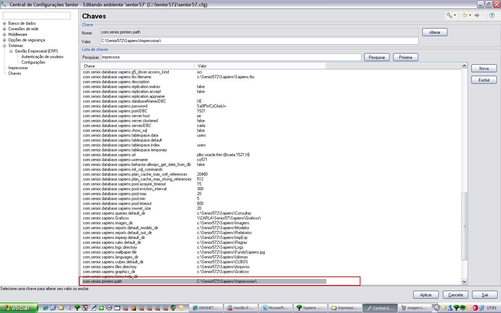This screenshot has width=501, height=313.
Task: Expand hidden system tray icons
Action: click(437, 308)
